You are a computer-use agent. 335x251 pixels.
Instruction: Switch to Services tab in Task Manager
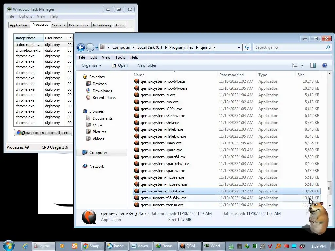coord(59,25)
